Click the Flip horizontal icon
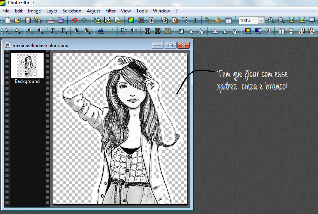 coord(281,31)
